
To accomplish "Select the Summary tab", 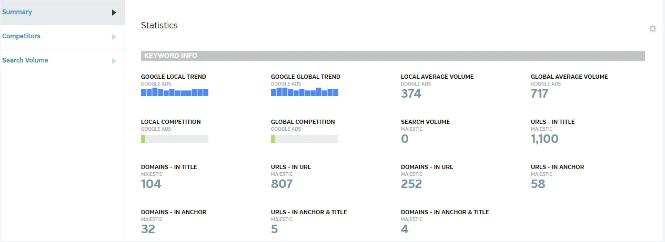I will pyautogui.click(x=62, y=12).
